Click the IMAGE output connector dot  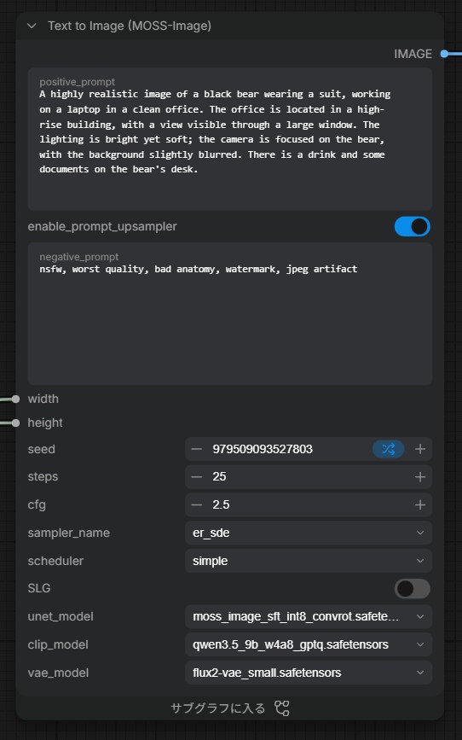[x=444, y=54]
